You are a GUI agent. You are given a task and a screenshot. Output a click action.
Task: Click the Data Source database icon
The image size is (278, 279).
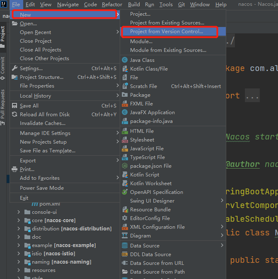(125, 245)
